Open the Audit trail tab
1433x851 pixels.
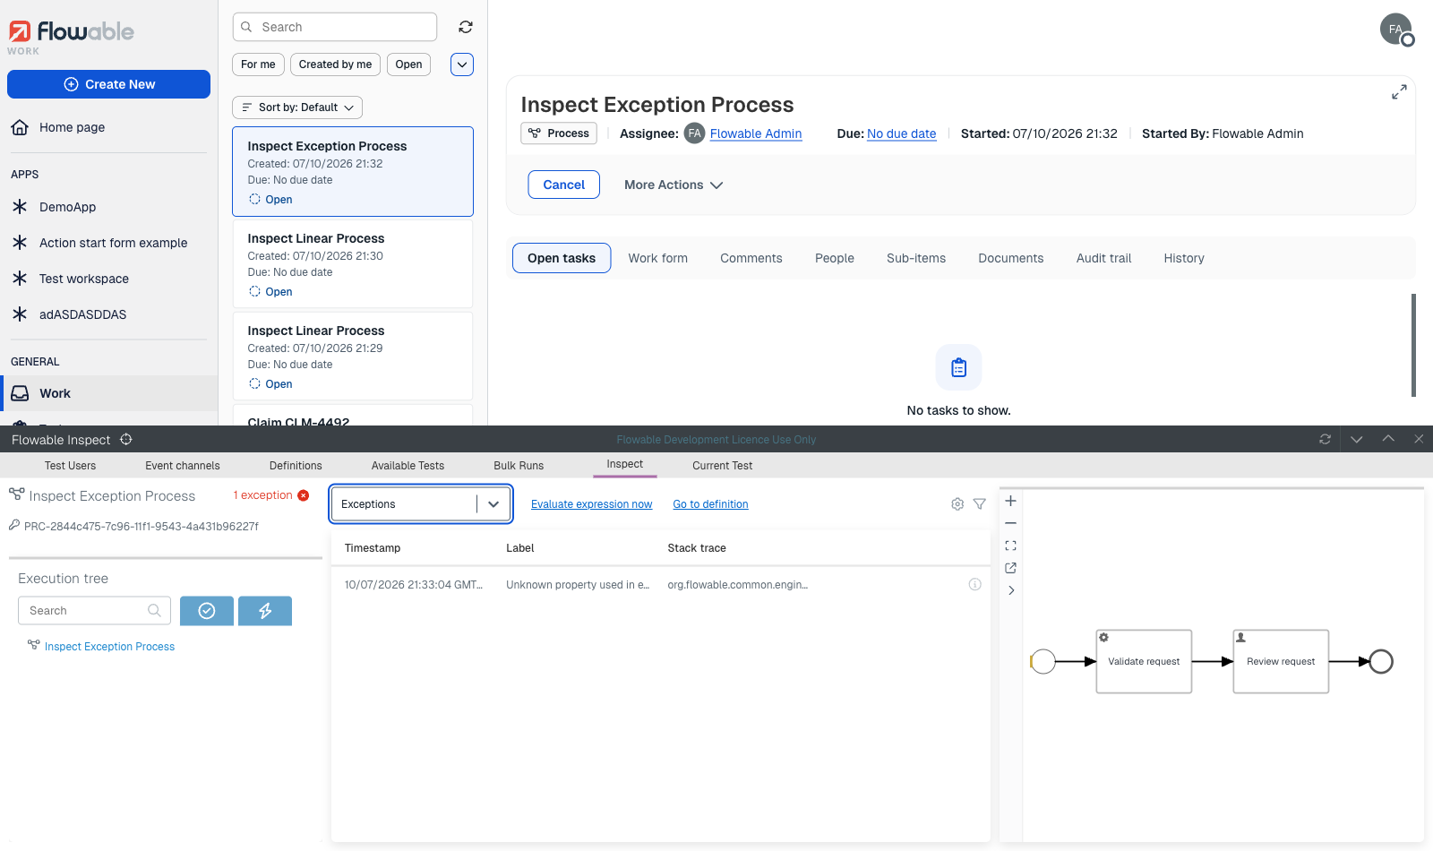[1103, 258]
